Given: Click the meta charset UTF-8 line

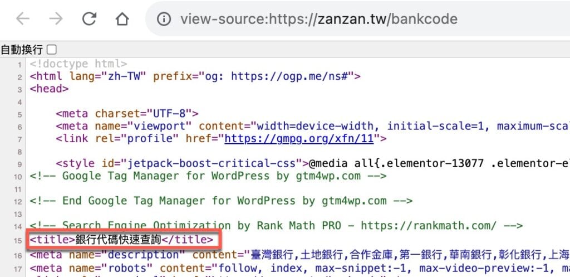Looking at the screenshot, I should click(127, 114).
